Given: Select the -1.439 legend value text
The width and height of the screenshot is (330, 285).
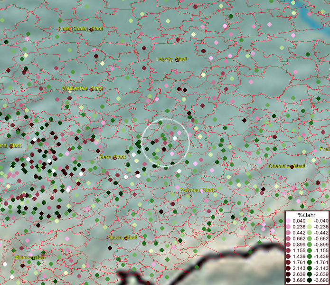Looking at the screenshot, I should pyautogui.click(x=321, y=256).
